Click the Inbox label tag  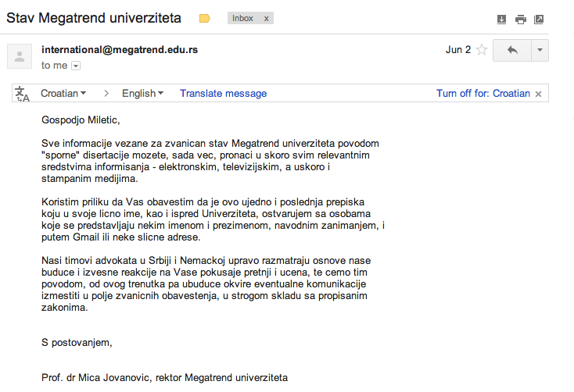pyautogui.click(x=243, y=18)
